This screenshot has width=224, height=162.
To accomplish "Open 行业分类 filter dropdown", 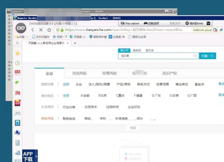I will [69, 107].
